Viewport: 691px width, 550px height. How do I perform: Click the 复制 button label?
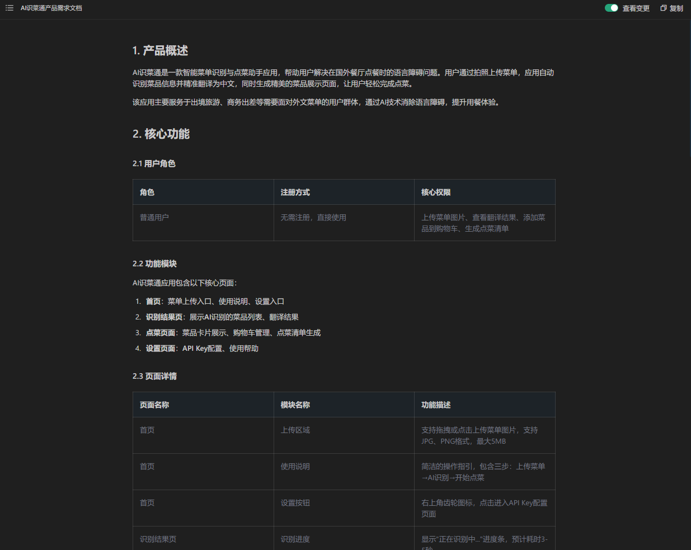click(676, 8)
